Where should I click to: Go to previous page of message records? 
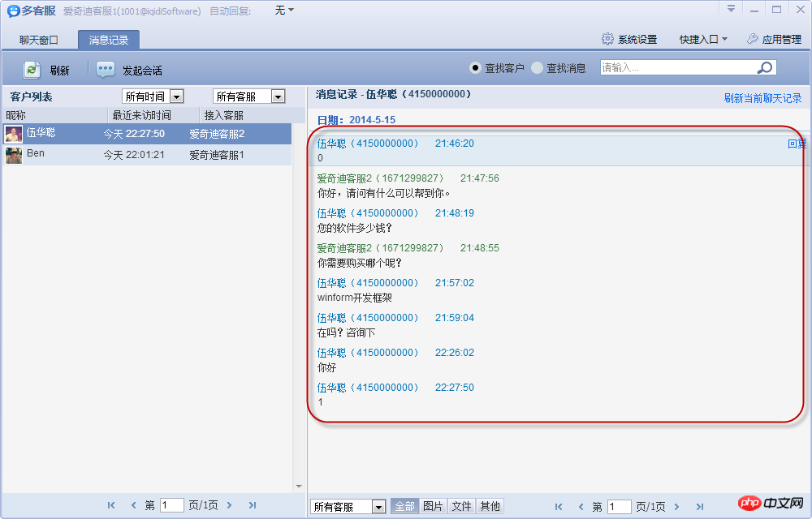581,507
